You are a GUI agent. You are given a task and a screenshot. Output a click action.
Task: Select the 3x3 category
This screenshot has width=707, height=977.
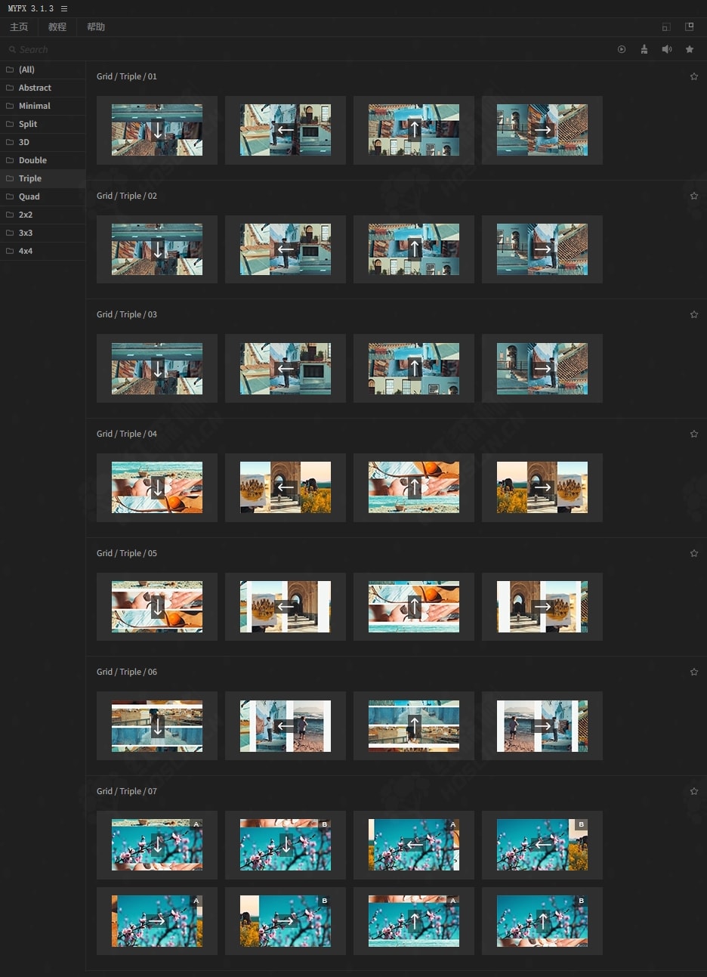42,233
